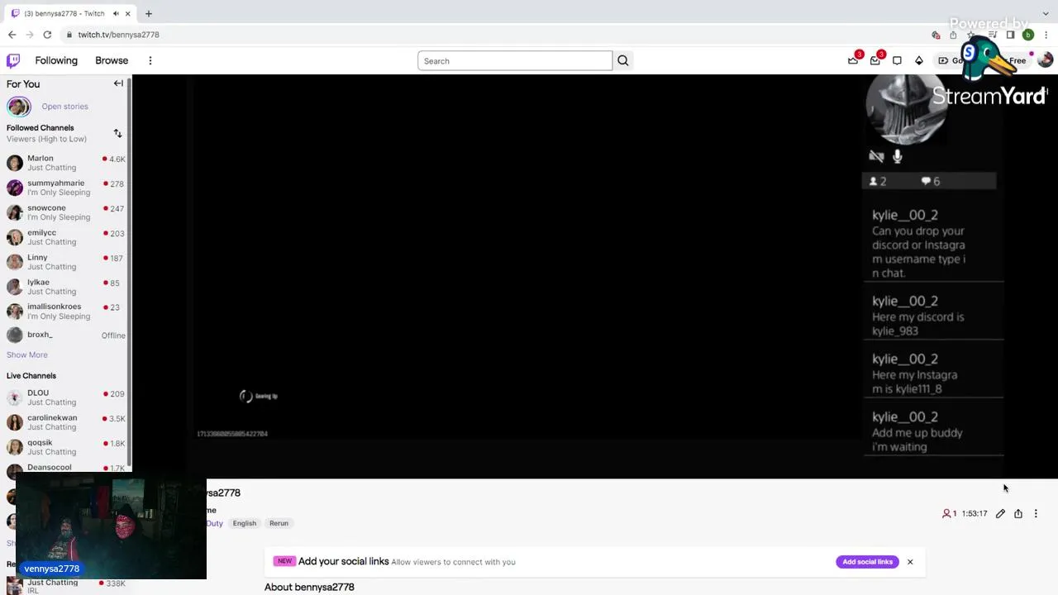Open emilycc channel in sidebar
Viewport: 1058px width, 595px height.
coord(66,237)
